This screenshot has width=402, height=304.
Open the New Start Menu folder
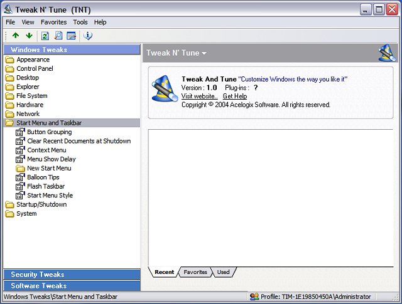[x=49, y=169]
